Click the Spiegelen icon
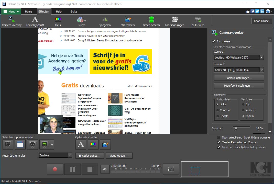 (x=105, y=21)
